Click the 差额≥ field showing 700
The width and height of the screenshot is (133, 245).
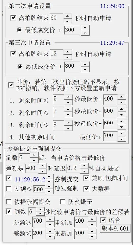coord(39,222)
